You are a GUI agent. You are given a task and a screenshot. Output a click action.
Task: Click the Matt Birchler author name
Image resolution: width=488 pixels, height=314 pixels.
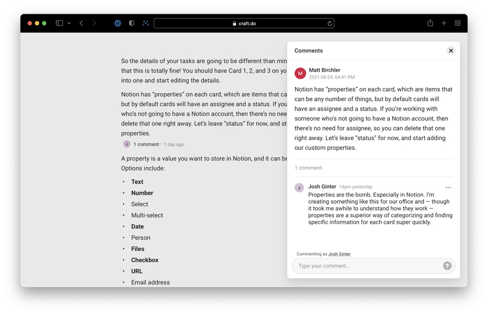pos(325,70)
